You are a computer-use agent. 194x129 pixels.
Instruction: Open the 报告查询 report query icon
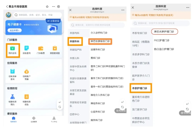coord(26,50)
